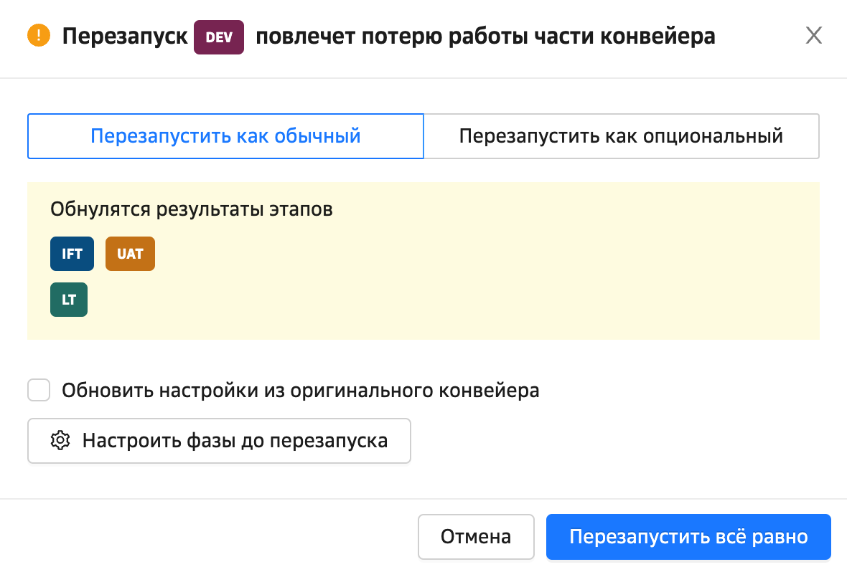Click the title text 'повлечет потерю работы части конвейера'

(x=485, y=36)
